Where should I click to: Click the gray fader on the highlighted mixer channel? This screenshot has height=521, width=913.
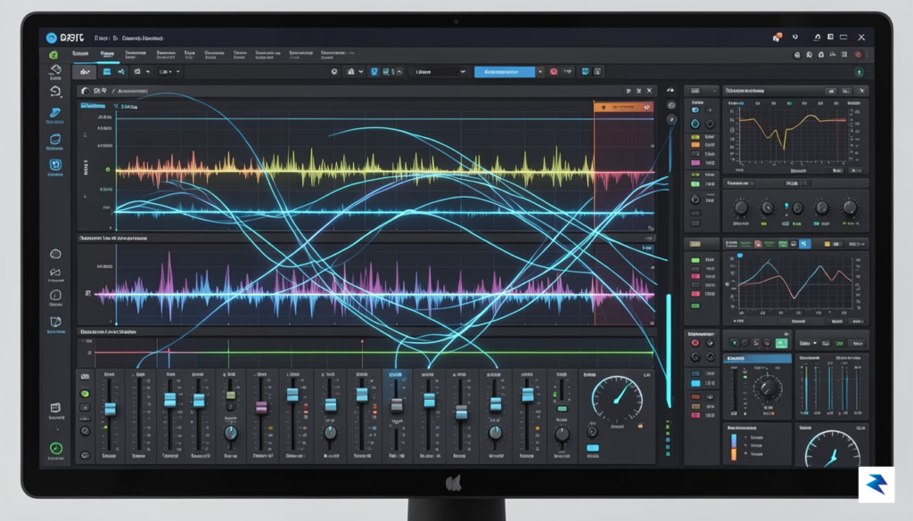pyautogui.click(x=397, y=404)
